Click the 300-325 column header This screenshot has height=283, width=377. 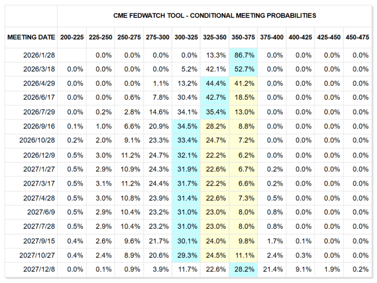tap(186, 37)
